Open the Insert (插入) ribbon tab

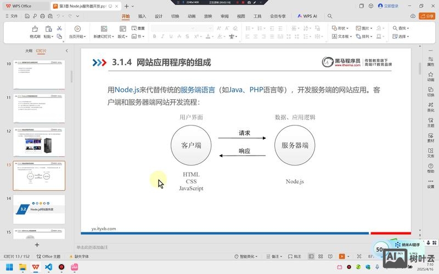(x=142, y=16)
